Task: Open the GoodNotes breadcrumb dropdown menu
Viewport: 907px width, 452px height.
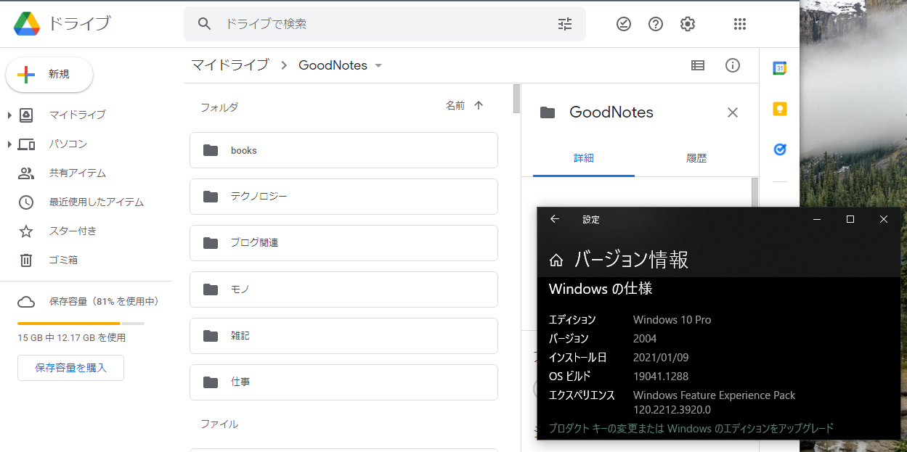Action: point(378,65)
